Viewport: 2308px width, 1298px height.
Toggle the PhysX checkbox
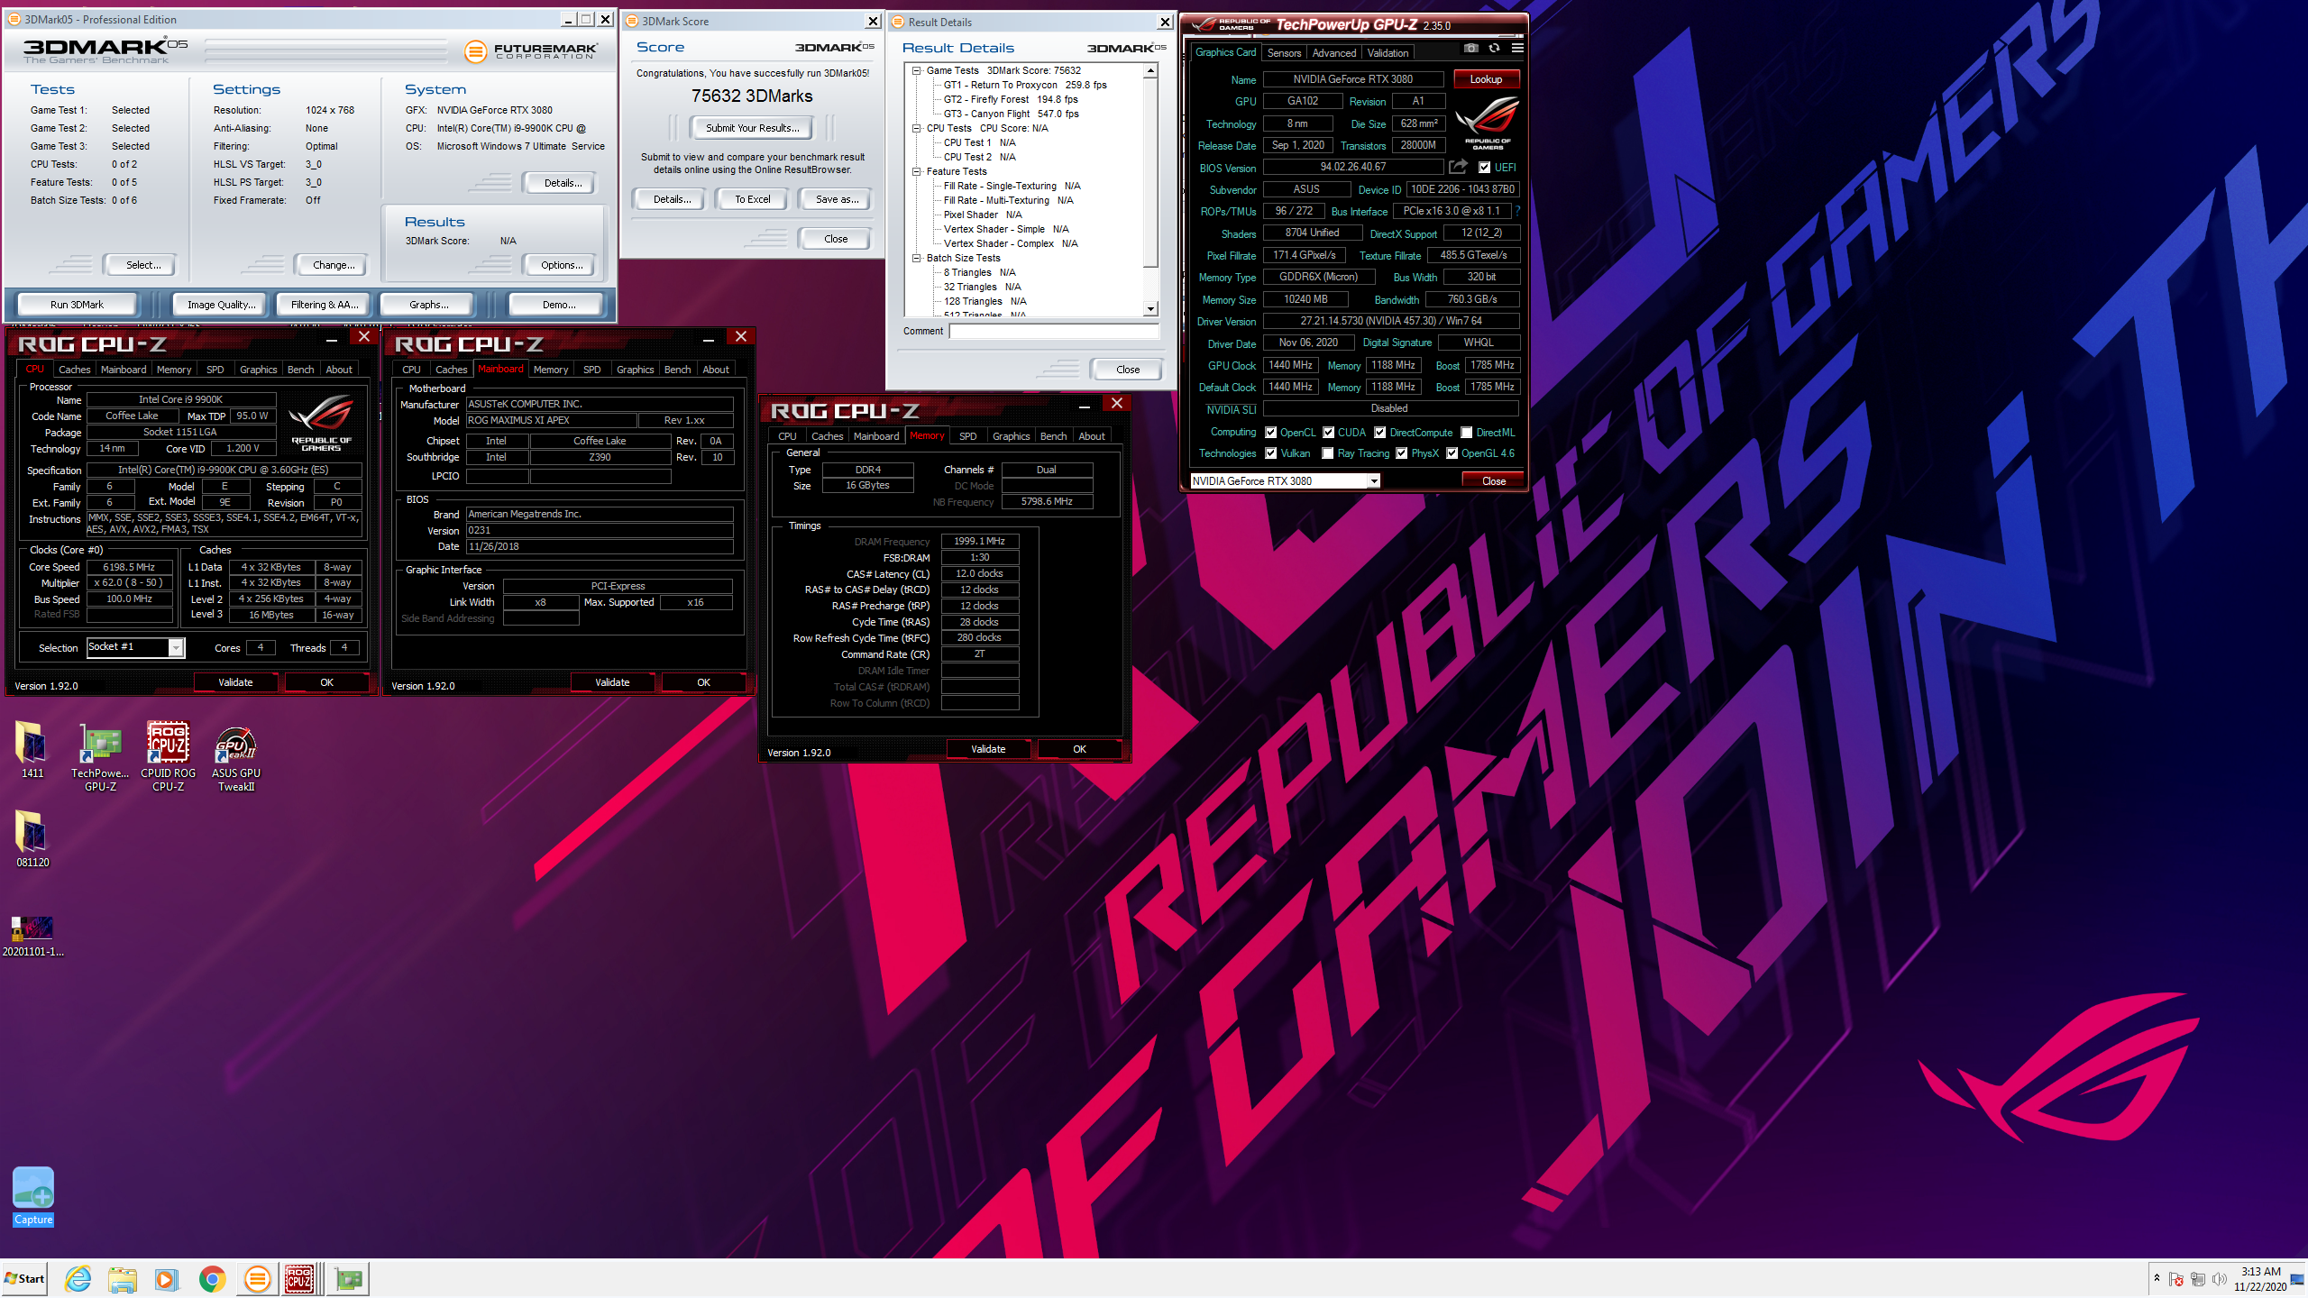[x=1401, y=453]
